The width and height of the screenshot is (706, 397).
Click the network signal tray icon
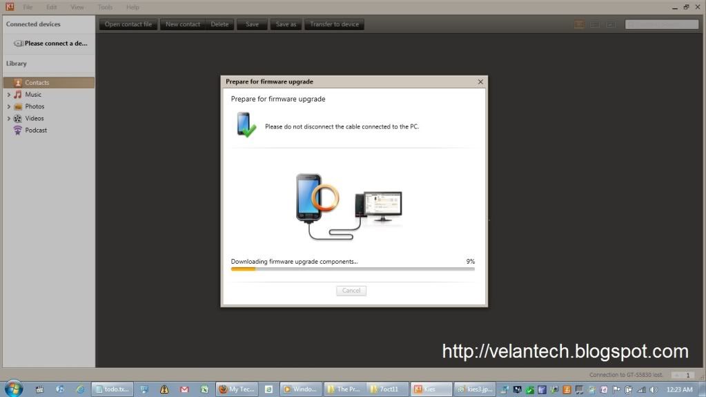(641, 390)
